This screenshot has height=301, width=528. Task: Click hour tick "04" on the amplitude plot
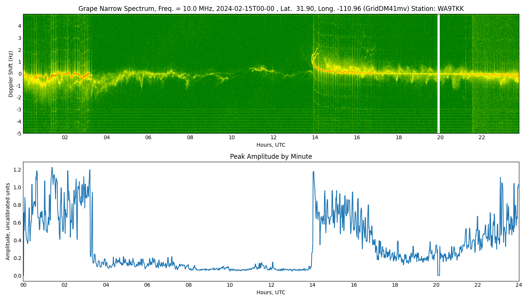(106, 285)
